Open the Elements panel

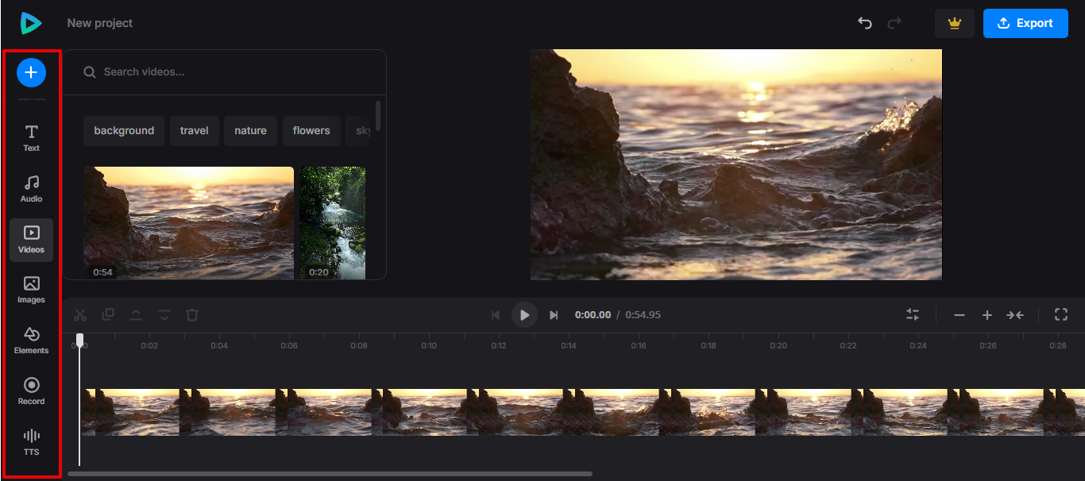31,340
